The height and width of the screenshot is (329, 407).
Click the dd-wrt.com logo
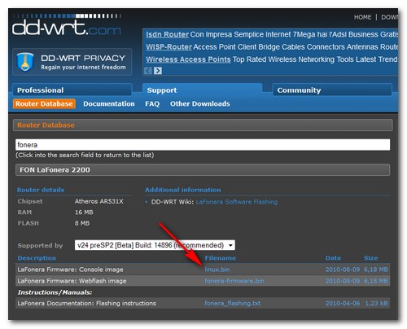[x=67, y=25]
